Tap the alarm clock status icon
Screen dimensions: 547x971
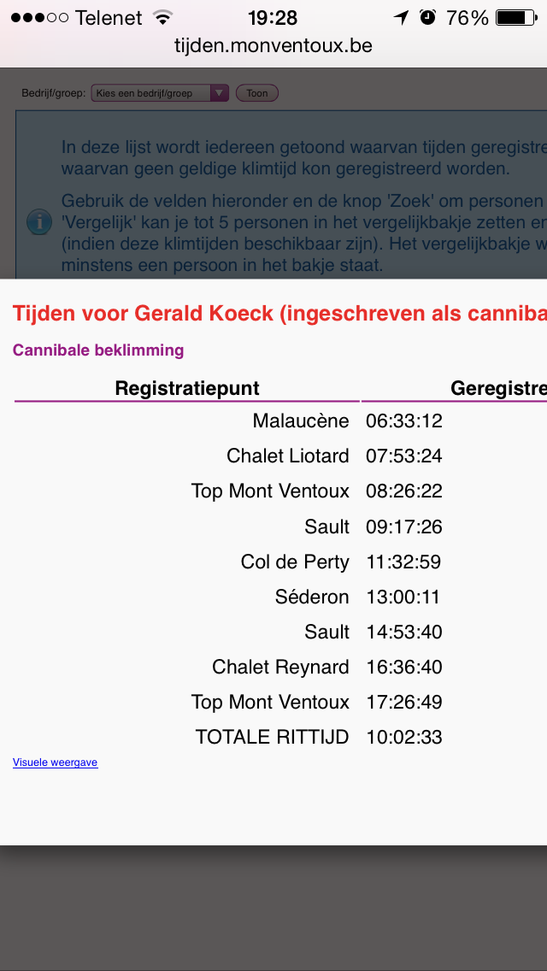click(x=427, y=17)
